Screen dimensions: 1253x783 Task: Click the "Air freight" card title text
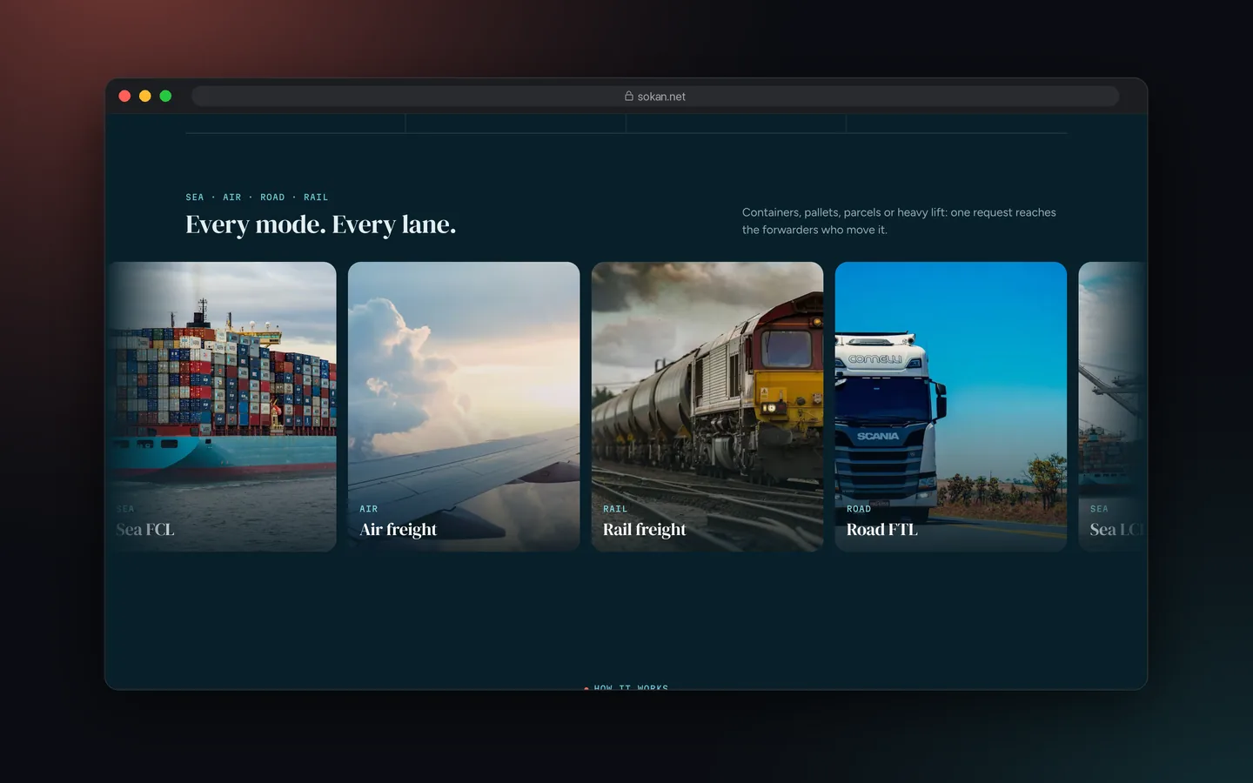tap(399, 530)
